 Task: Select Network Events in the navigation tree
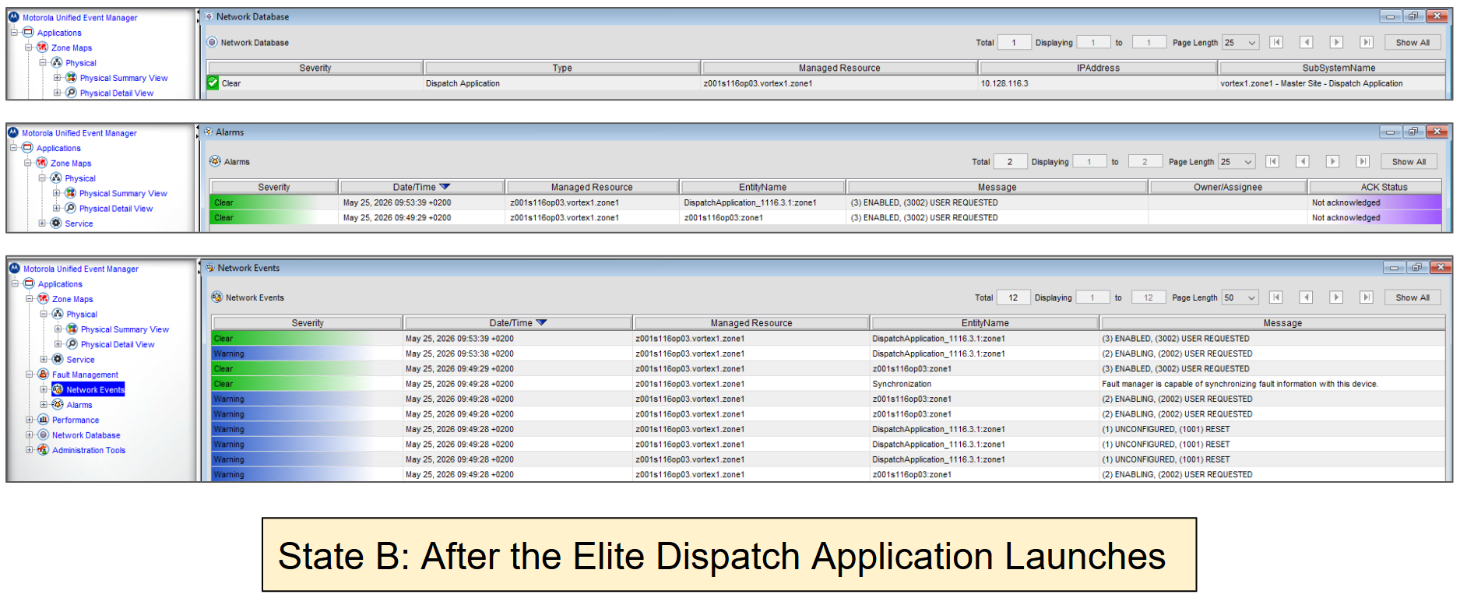pos(95,390)
